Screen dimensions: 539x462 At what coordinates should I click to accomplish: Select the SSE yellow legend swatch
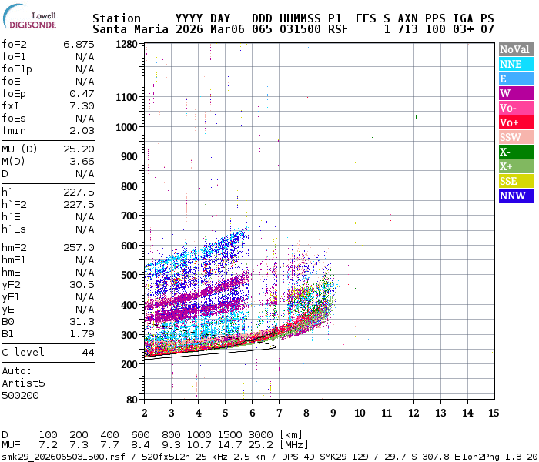coord(517,181)
